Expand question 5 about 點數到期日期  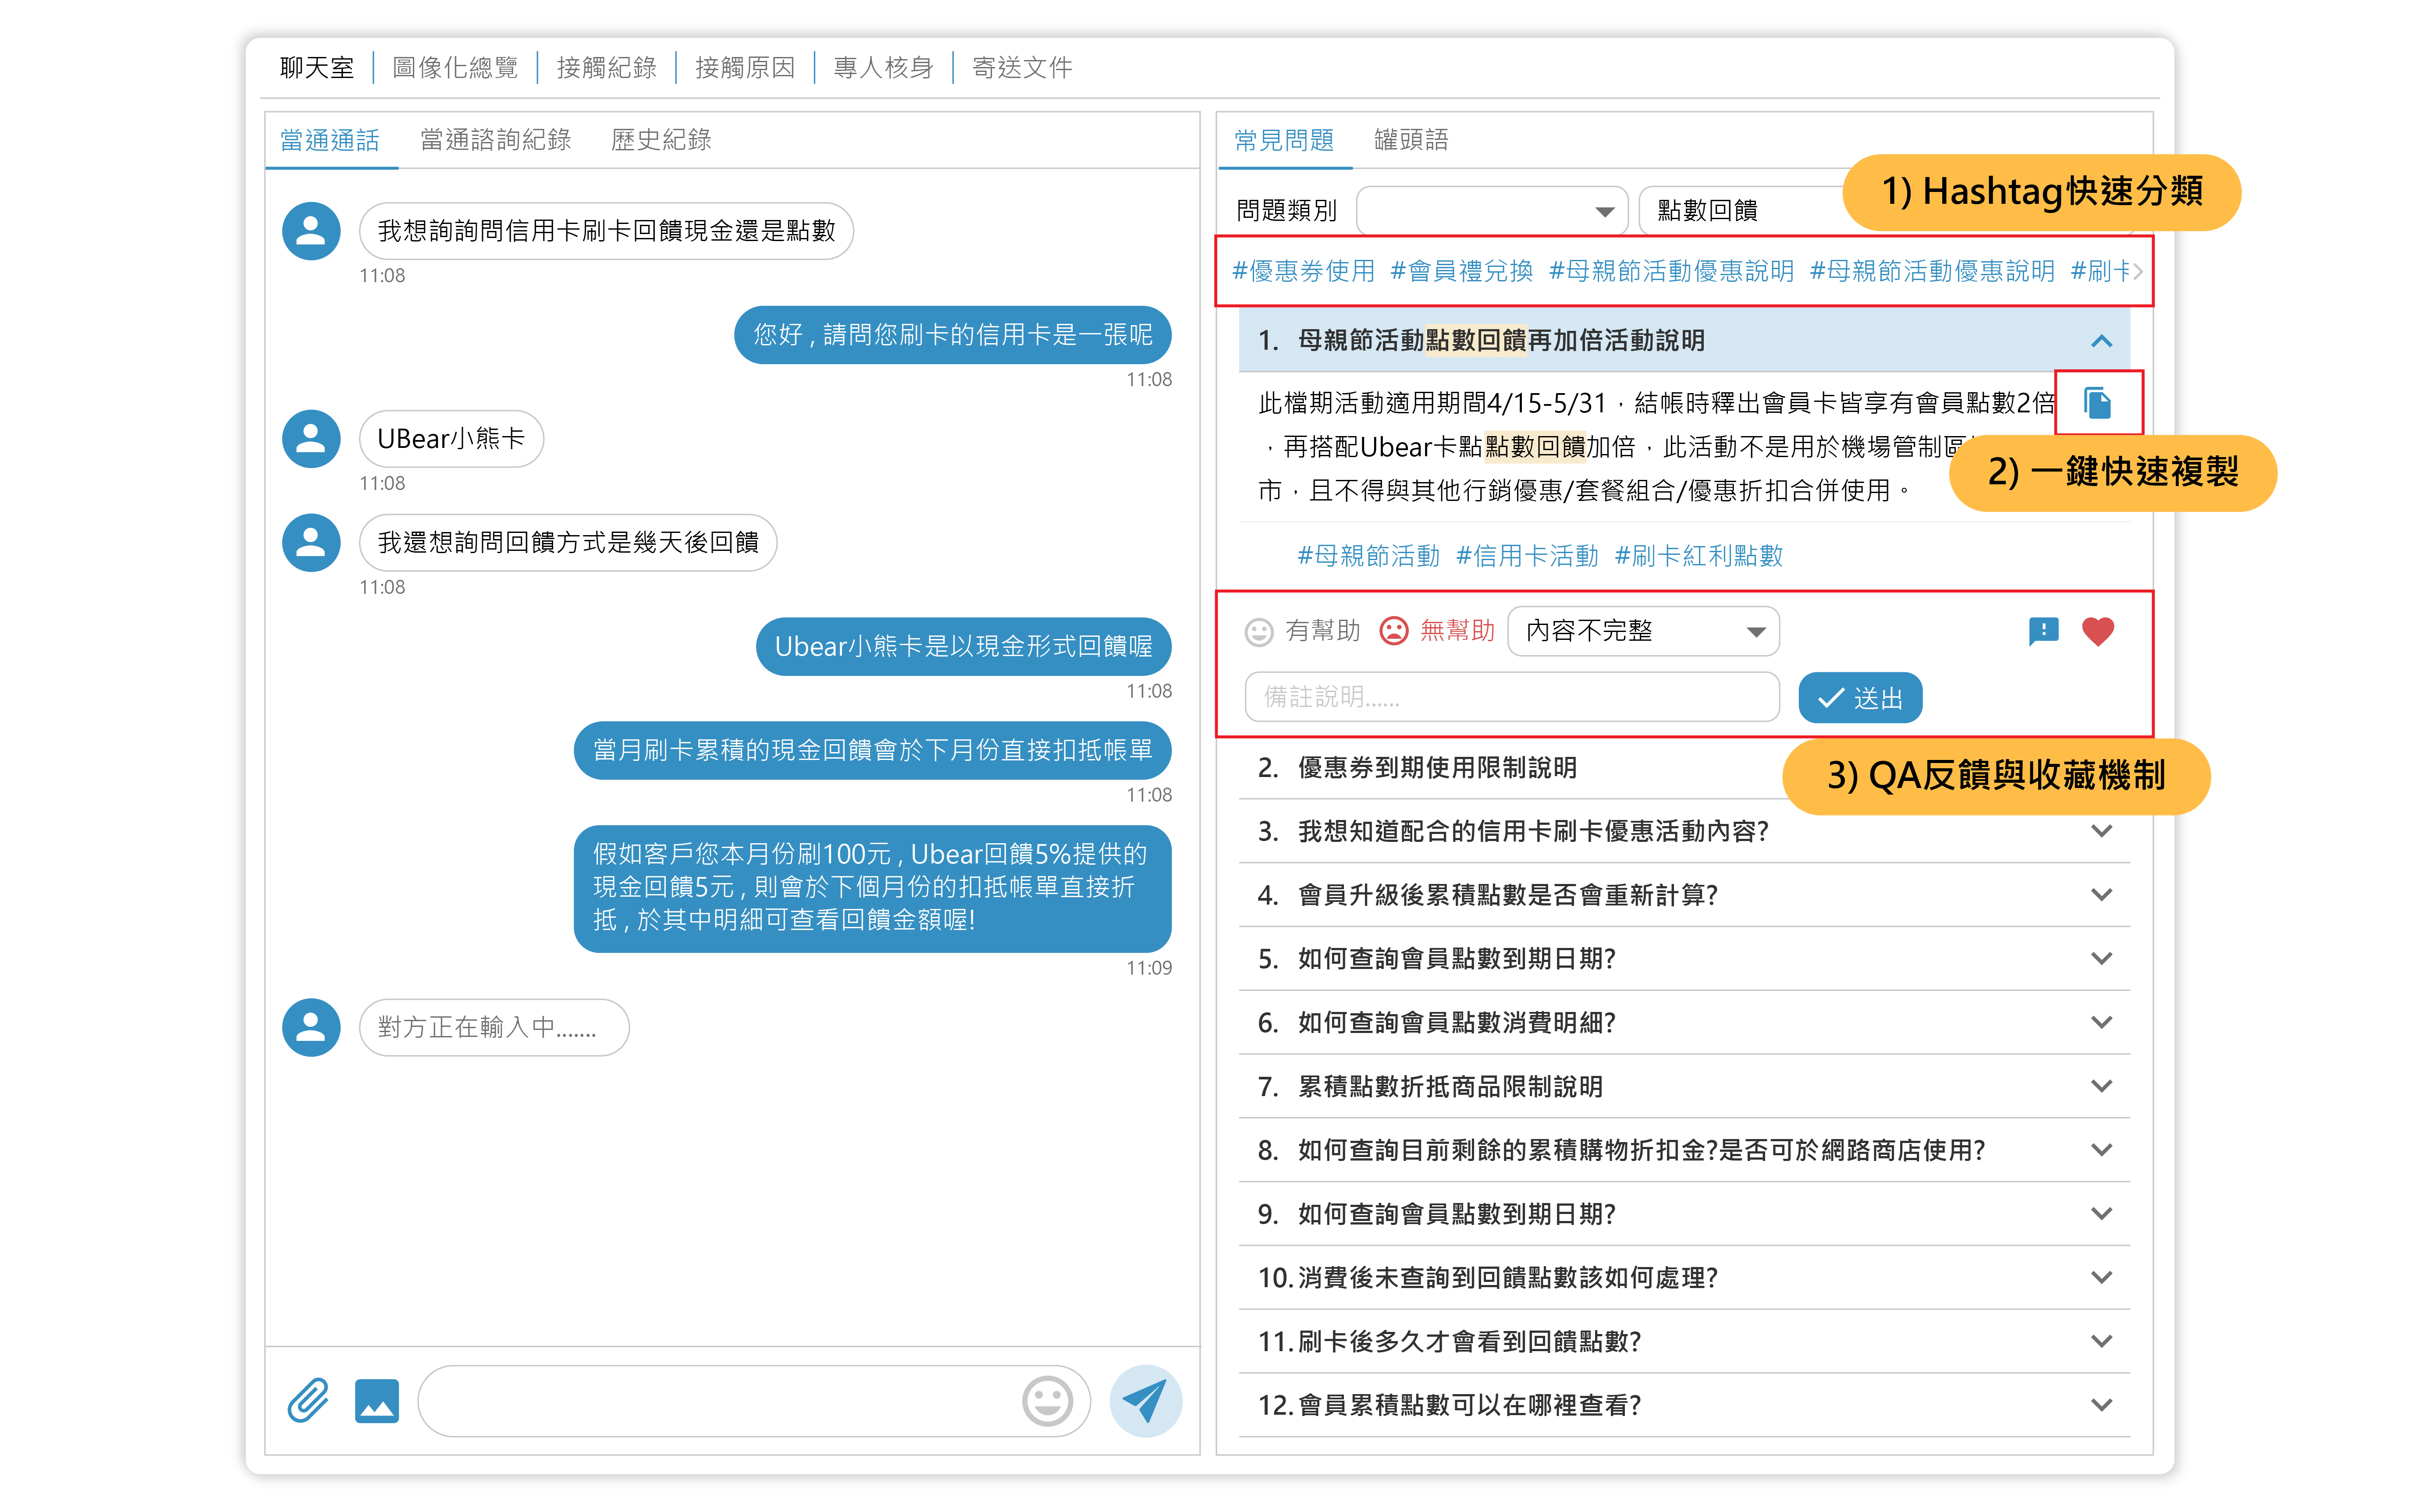coord(2101,959)
